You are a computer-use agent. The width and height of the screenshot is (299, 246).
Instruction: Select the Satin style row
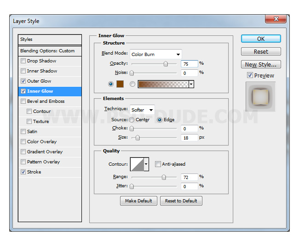pos(50,131)
